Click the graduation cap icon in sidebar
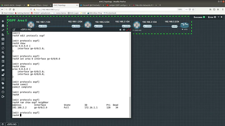The height and width of the screenshot is (126, 225). (3, 66)
